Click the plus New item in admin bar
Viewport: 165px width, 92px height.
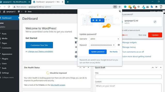tap(28, 11)
